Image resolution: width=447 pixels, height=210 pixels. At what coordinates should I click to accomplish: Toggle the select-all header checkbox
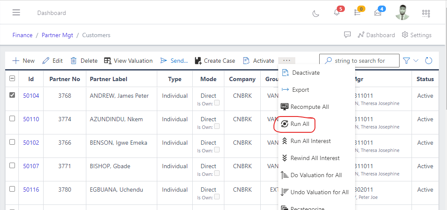pos(12,79)
